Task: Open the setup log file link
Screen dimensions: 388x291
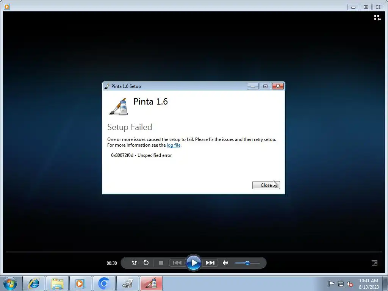Action: click(x=174, y=145)
